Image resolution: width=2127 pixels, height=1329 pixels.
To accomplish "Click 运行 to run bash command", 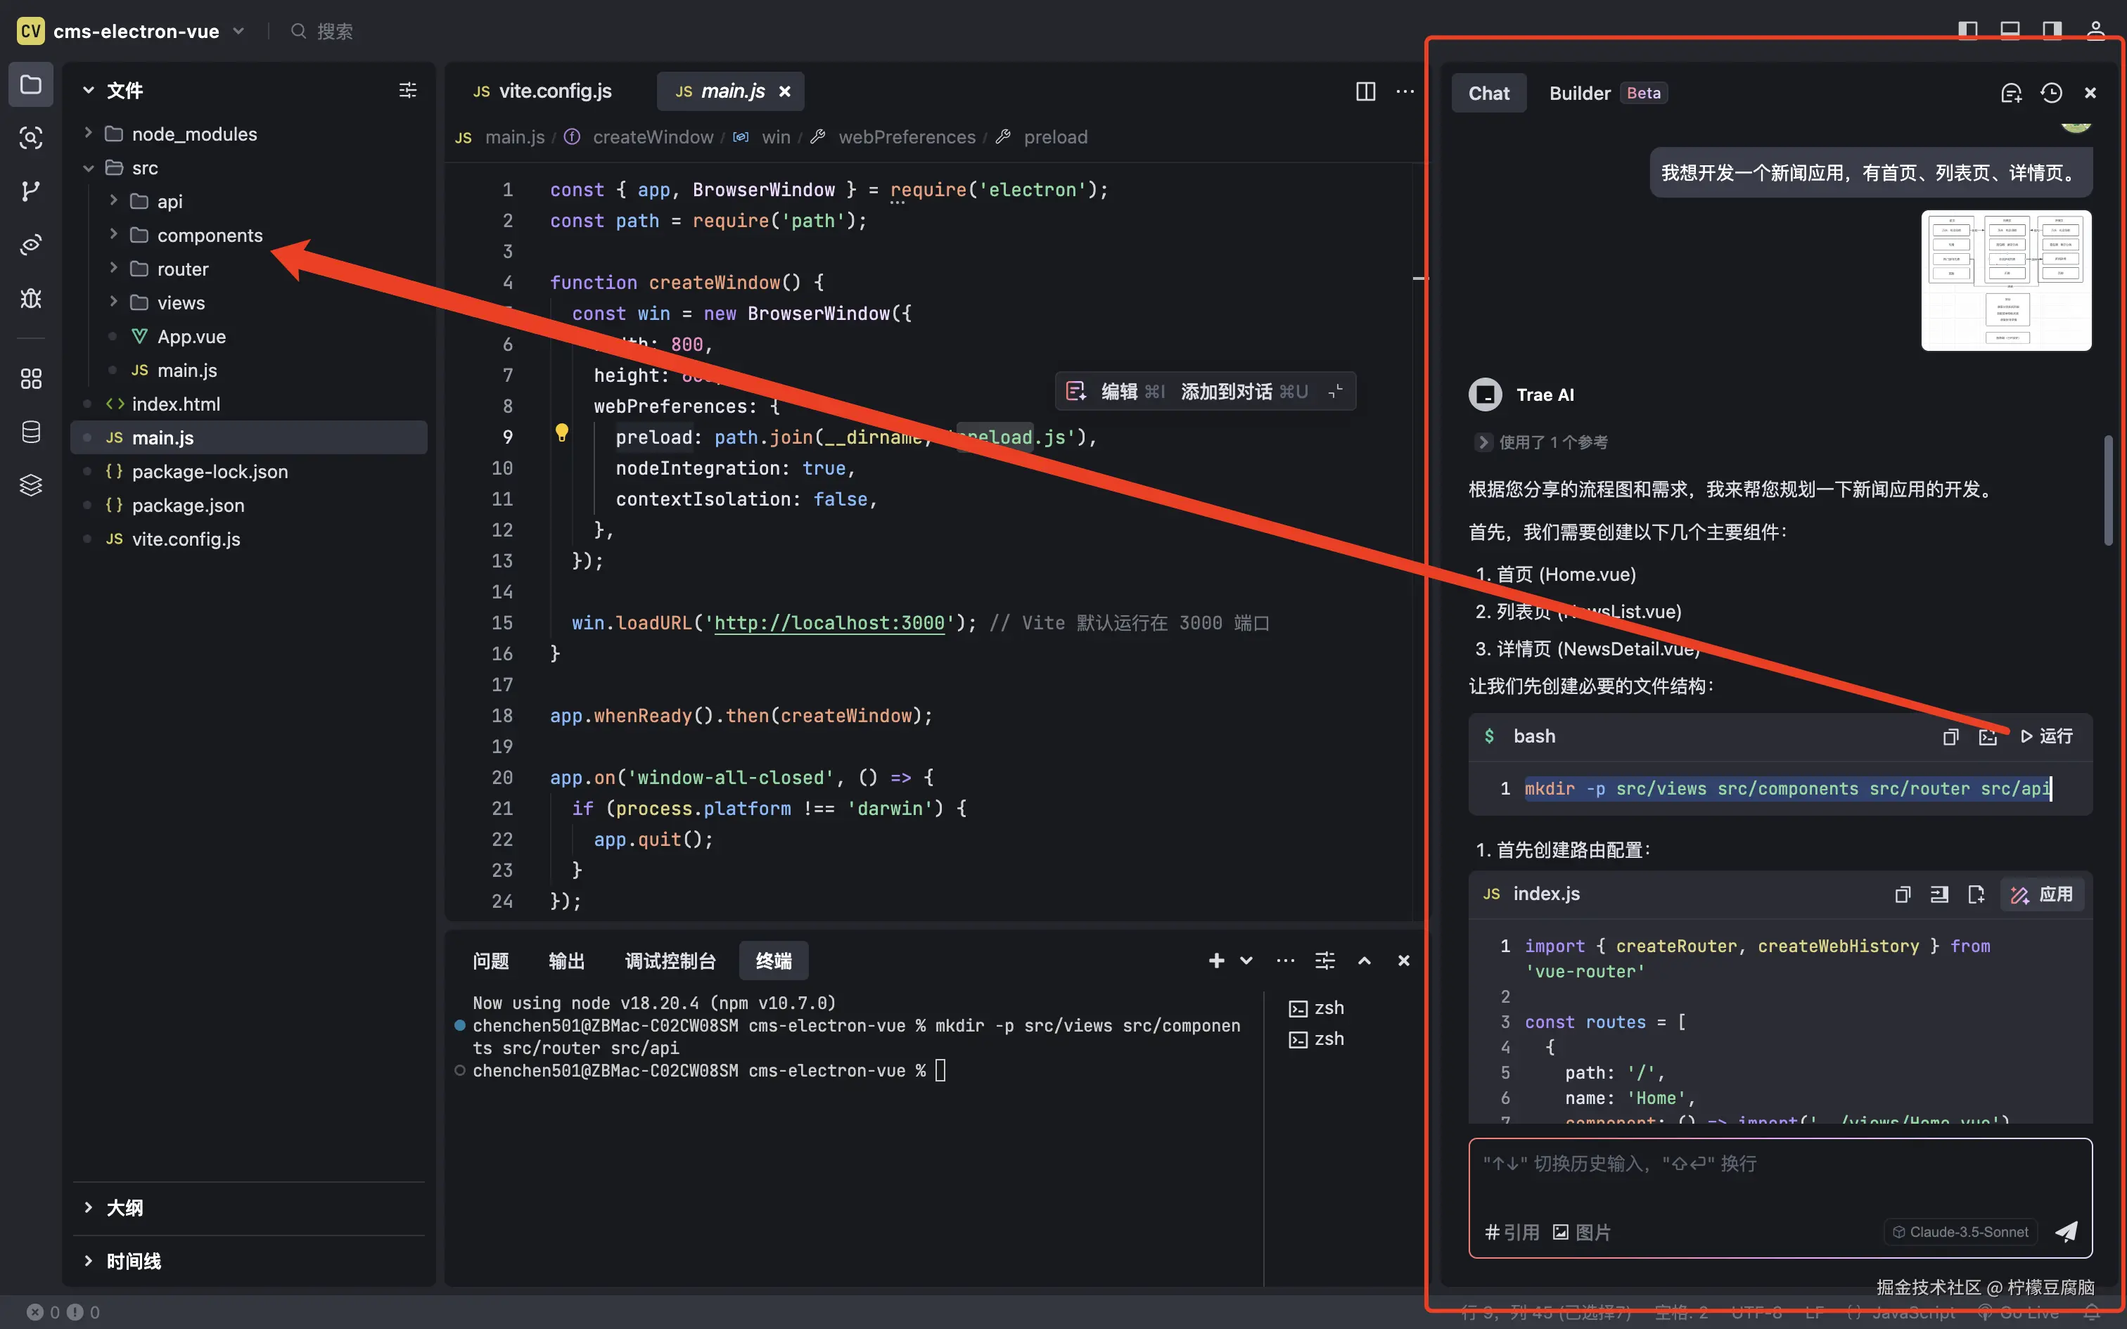I will click(2046, 737).
